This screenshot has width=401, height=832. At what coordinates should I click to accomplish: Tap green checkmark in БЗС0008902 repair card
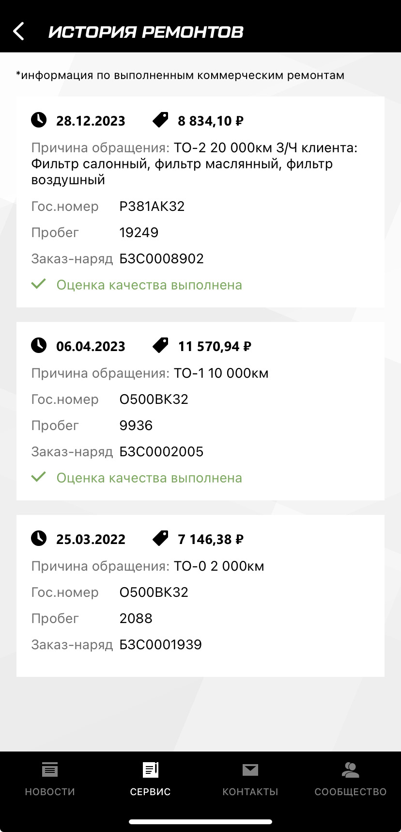pos(38,284)
